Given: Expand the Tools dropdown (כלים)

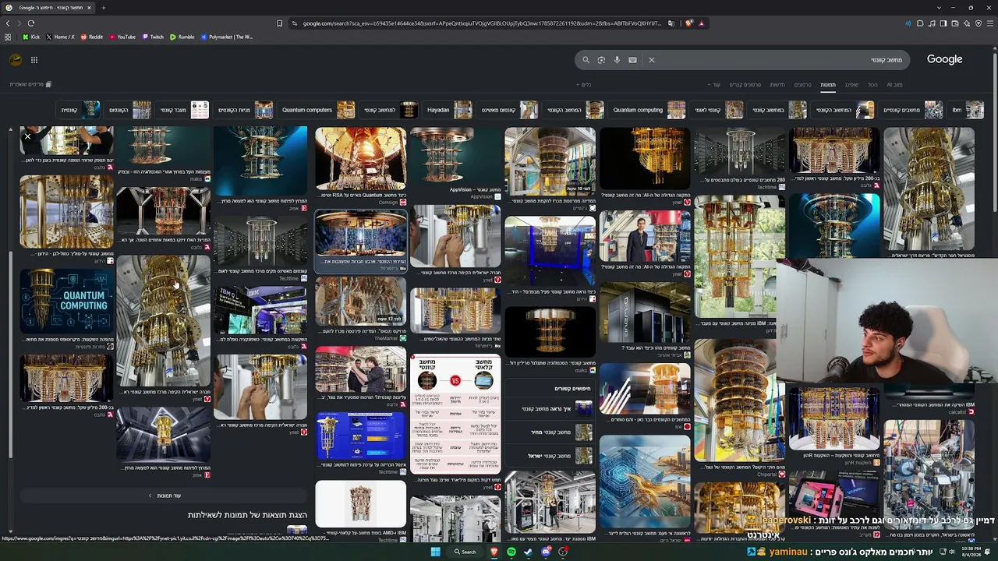Looking at the screenshot, I should pyautogui.click(x=584, y=84).
